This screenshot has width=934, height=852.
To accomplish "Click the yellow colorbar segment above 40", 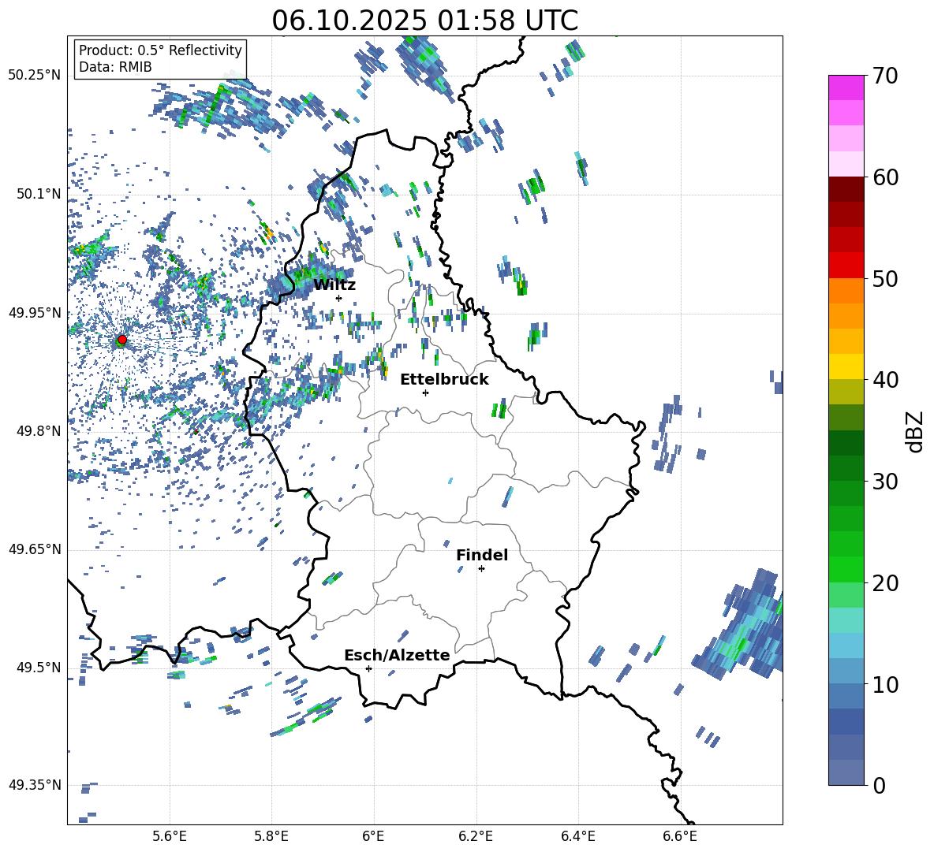I will (x=846, y=366).
